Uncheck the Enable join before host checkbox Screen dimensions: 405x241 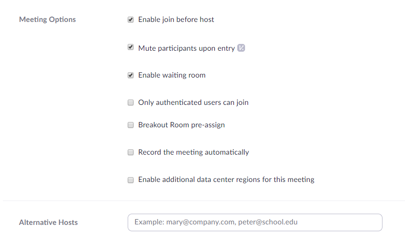pos(131,20)
